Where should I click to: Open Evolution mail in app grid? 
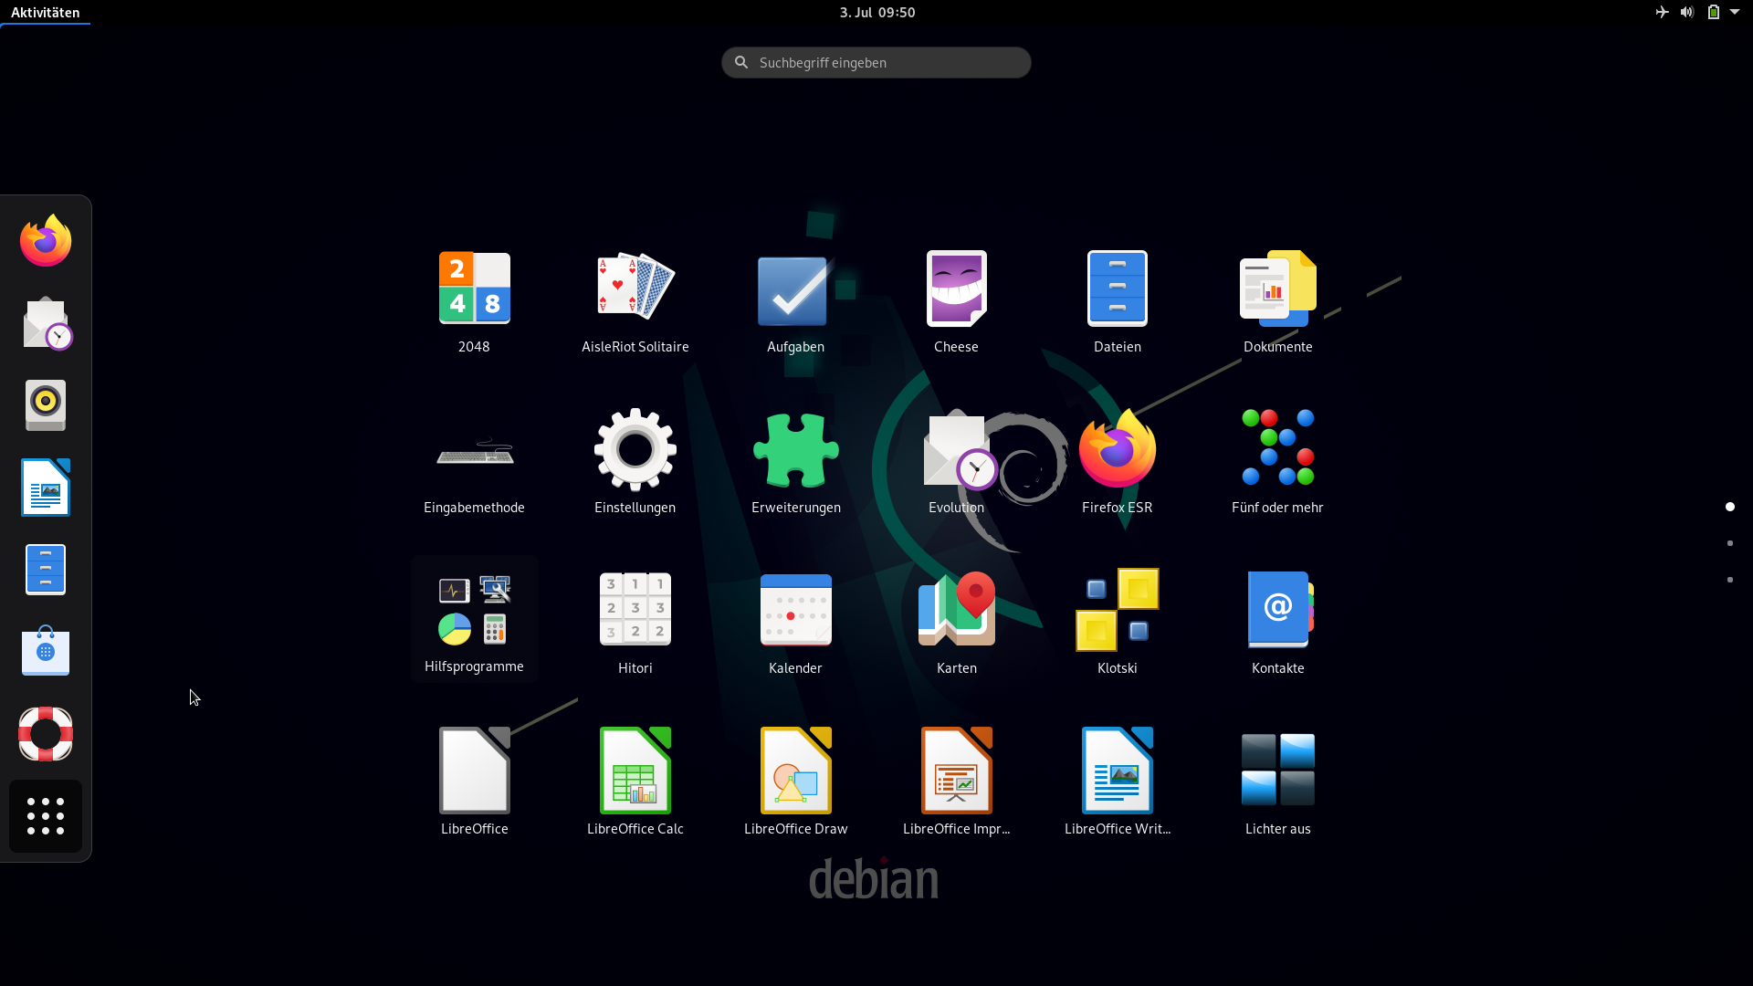[x=956, y=463]
